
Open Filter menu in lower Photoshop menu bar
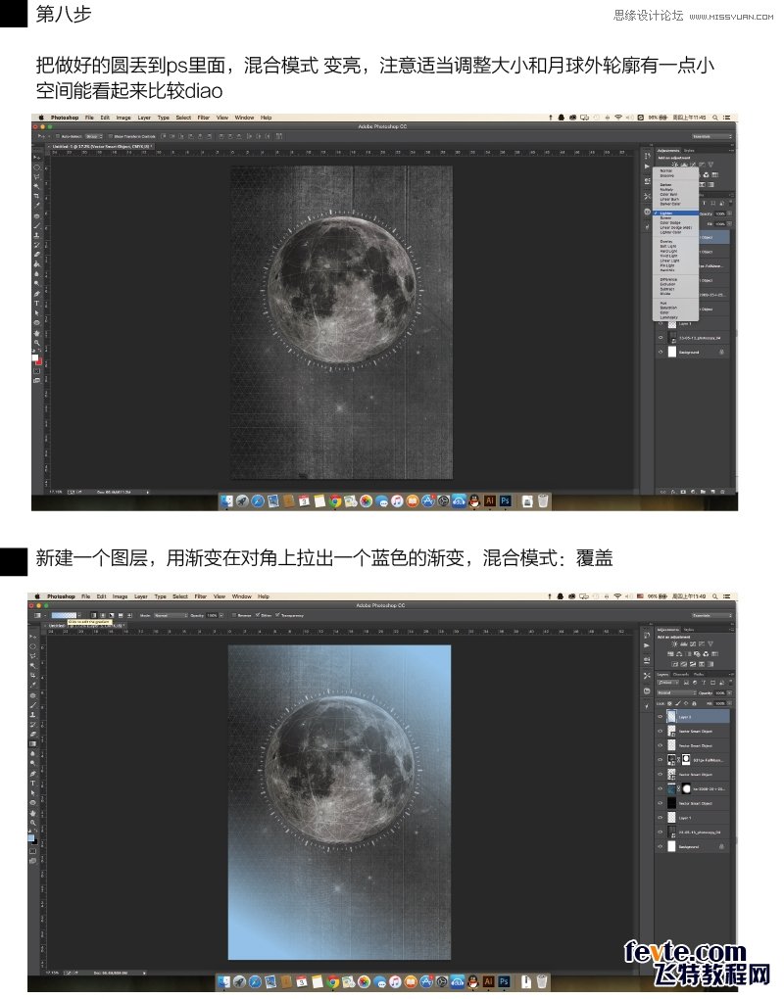click(x=200, y=596)
